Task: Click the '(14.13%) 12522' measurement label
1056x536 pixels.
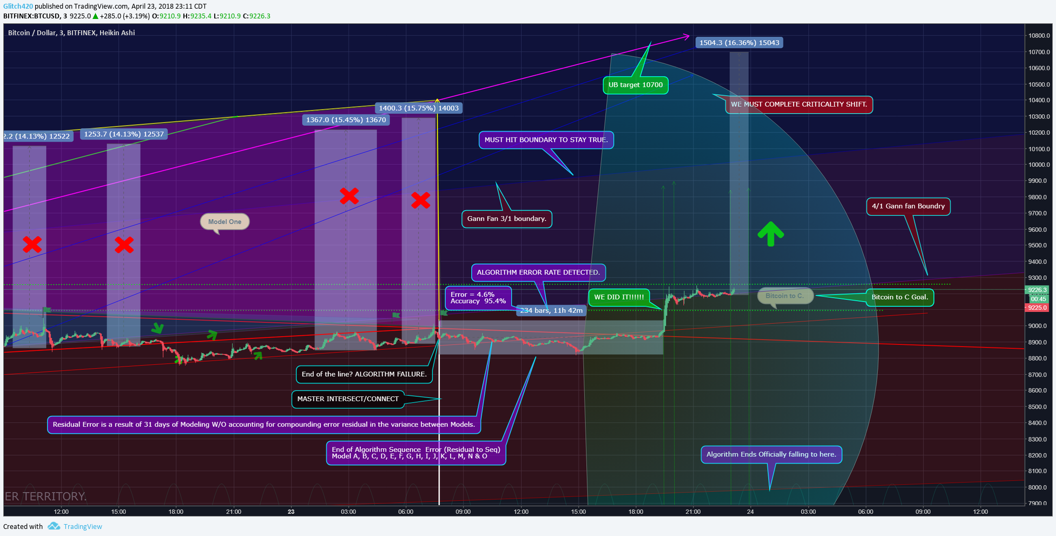Action: pos(38,136)
